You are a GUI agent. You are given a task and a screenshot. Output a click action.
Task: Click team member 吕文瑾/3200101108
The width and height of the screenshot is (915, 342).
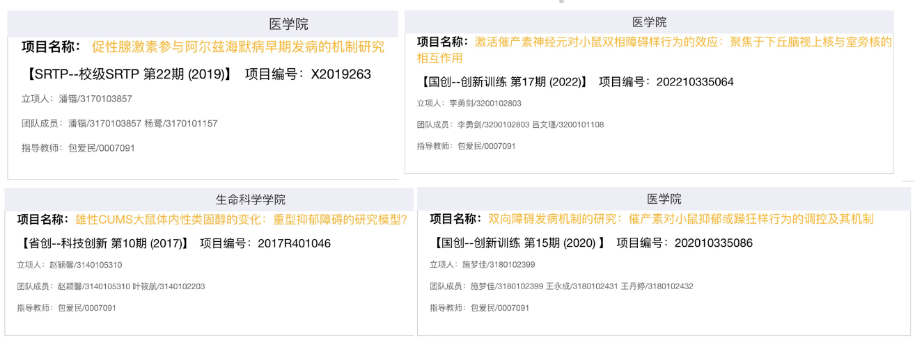[x=568, y=125]
